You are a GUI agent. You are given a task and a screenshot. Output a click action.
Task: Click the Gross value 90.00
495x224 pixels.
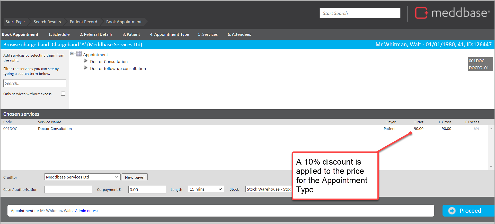coord(446,129)
